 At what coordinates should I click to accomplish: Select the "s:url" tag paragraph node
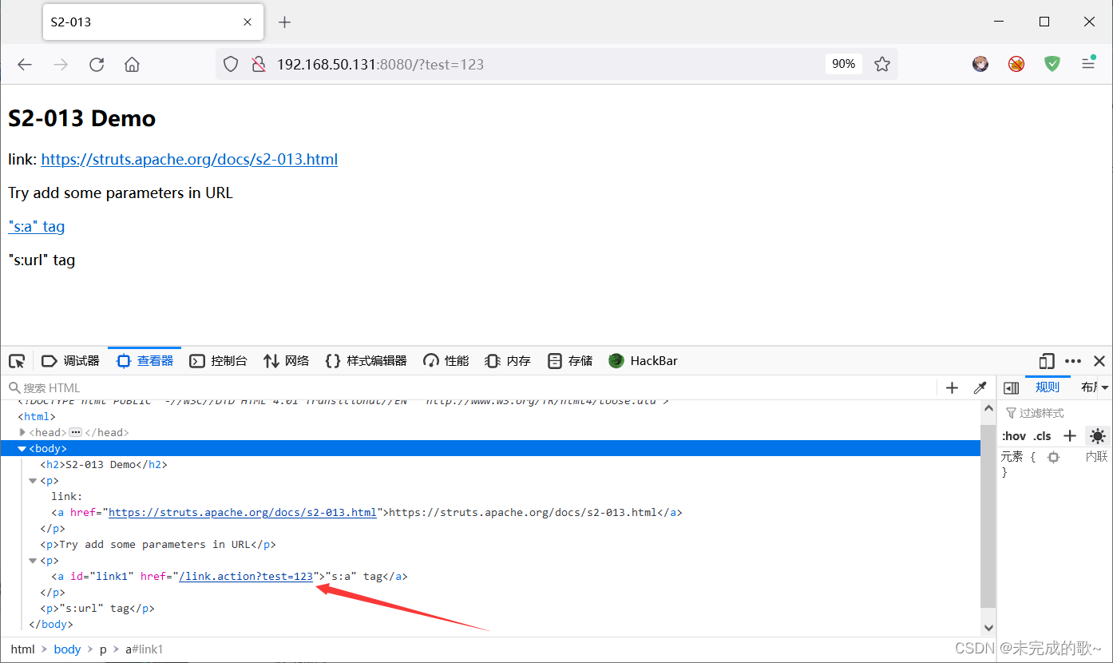pyautogui.click(x=97, y=608)
